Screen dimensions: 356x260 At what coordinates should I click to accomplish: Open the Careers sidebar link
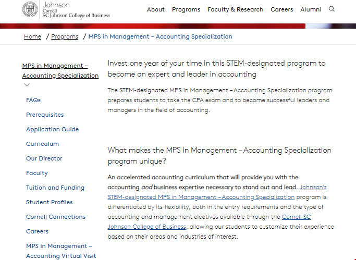tap(37, 231)
